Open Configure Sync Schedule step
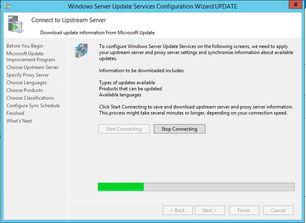This screenshot has width=306, height=223. pos(33,106)
